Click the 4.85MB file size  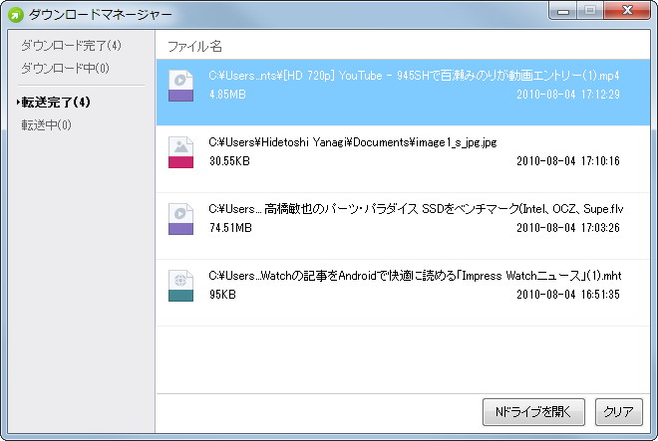[x=227, y=95]
